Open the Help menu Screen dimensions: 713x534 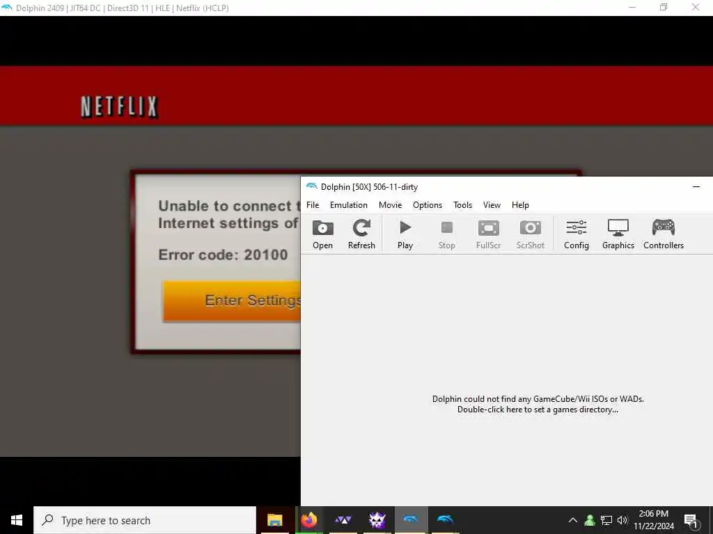tap(520, 205)
